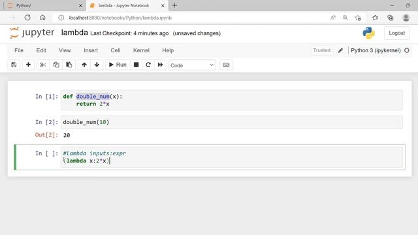418x235 pixels.
Task: Click the output value 20
Action: [x=67, y=135]
